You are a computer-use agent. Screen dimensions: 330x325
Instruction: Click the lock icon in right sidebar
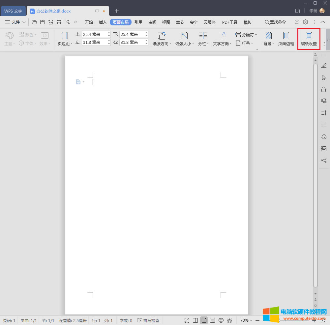[x=324, y=89]
